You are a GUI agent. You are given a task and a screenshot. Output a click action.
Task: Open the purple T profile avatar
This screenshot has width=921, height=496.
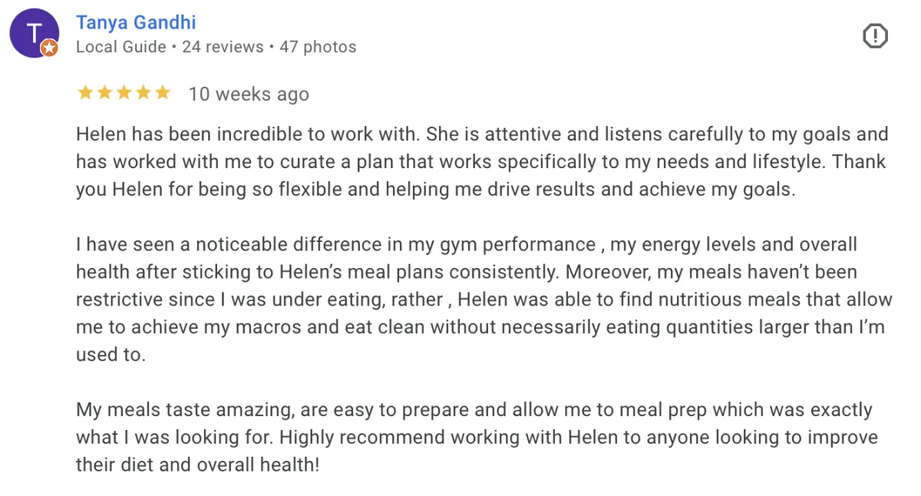[34, 33]
